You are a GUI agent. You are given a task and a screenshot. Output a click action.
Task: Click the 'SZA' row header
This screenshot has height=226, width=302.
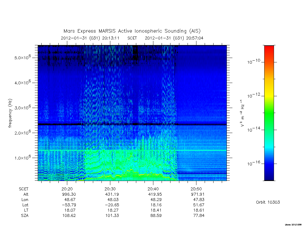coord(25,216)
